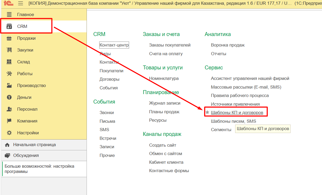Click the tools icon for Работы
Screen dimensions: 322x195
coord(9,74)
